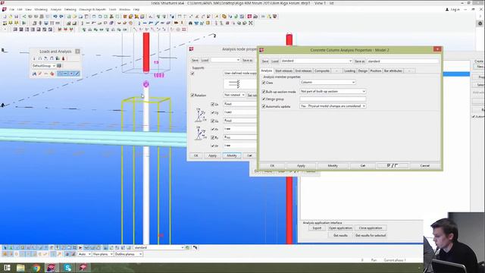Click Modify in Concrete Column Analysis Properties

pyautogui.click(x=333, y=166)
